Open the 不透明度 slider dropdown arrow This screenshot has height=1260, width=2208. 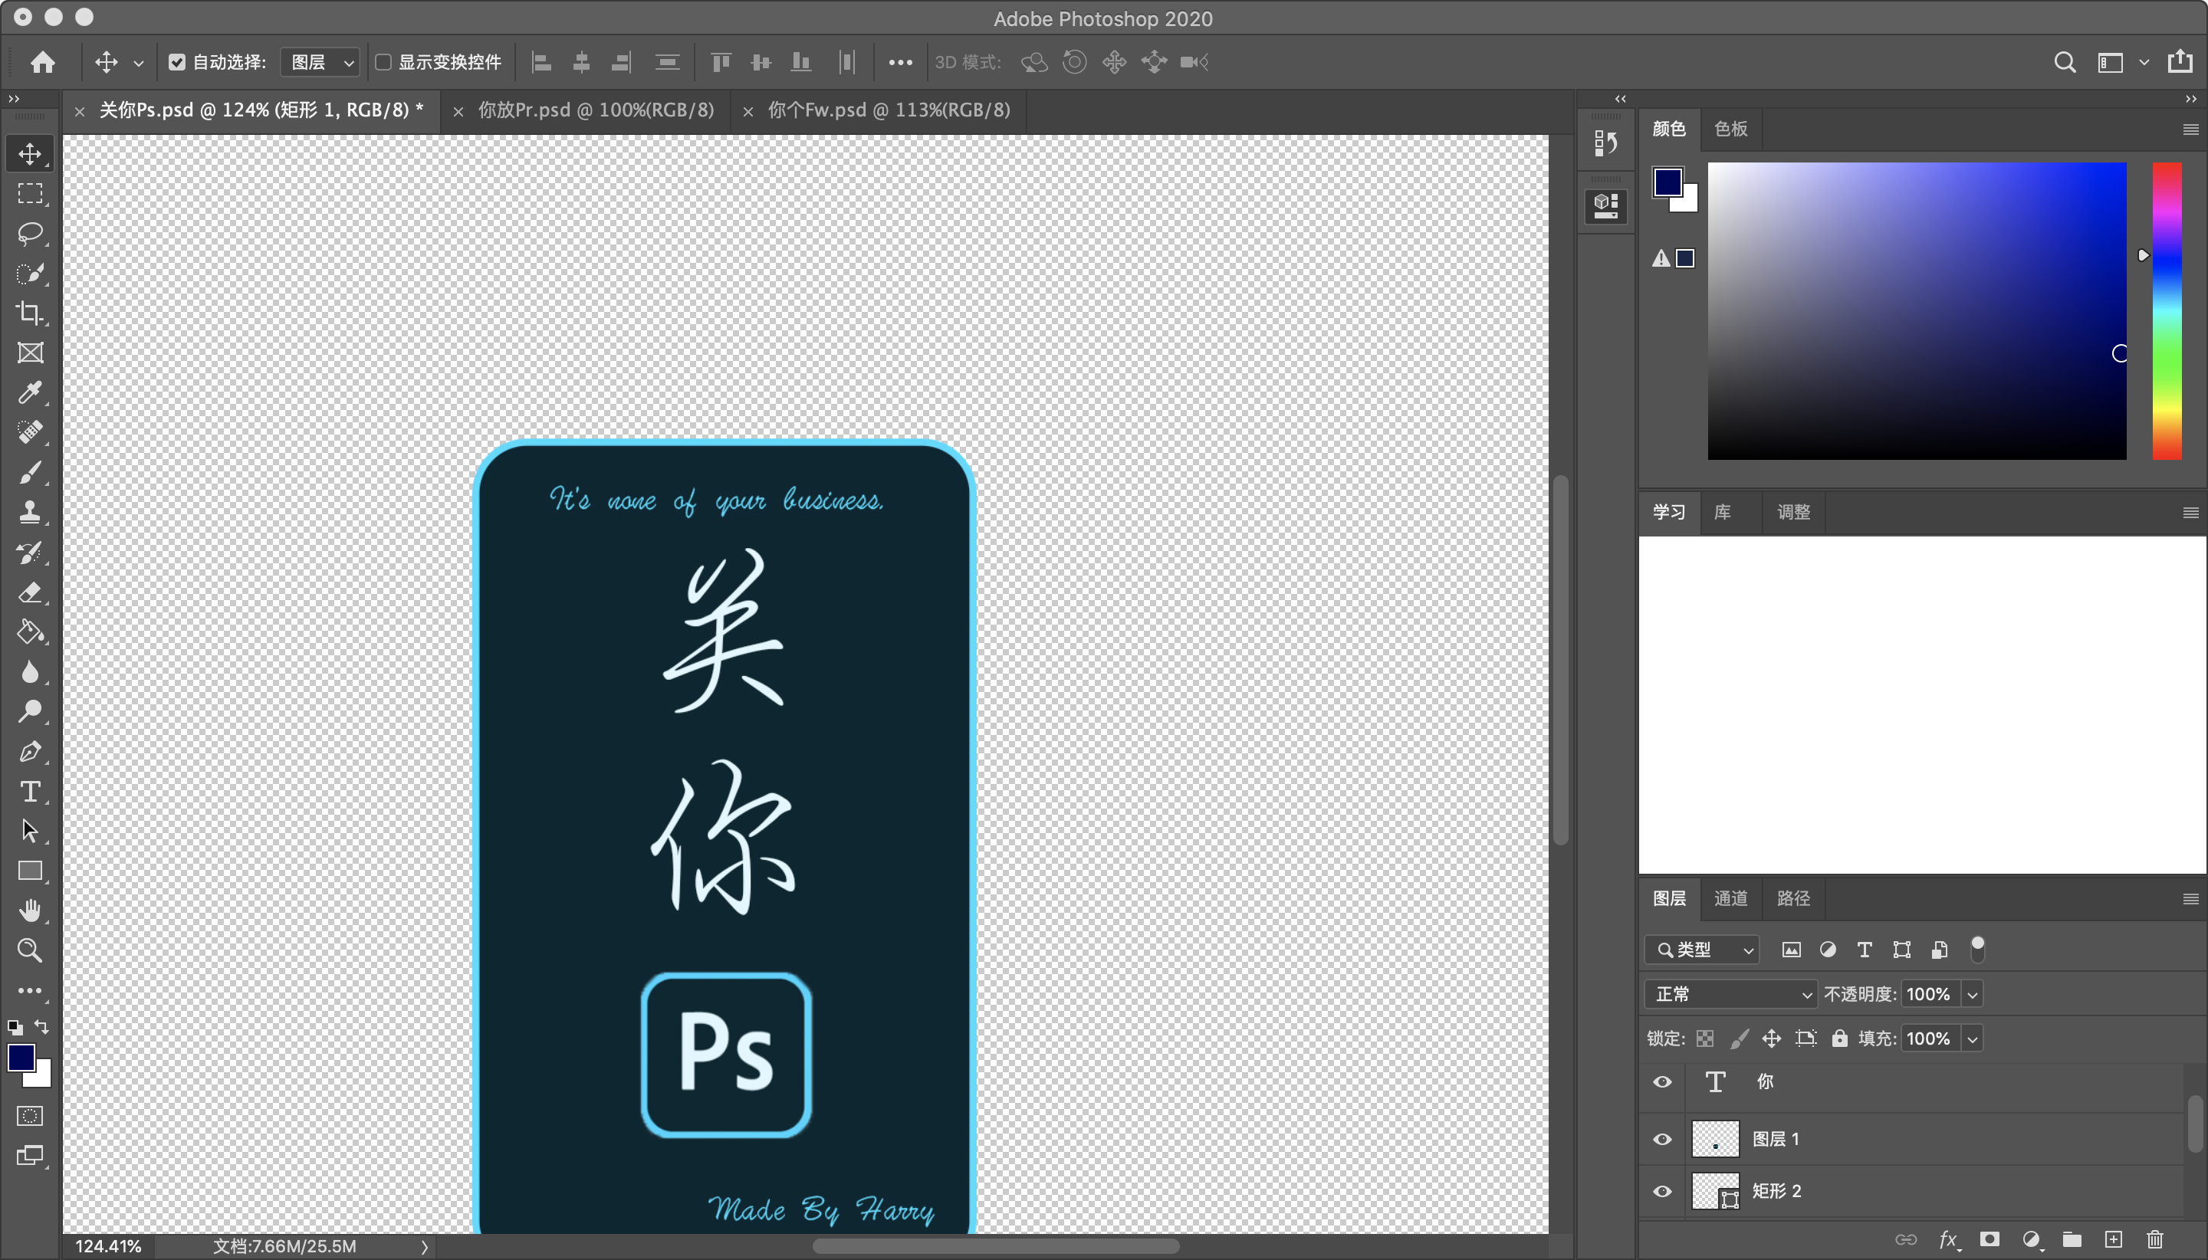(1973, 994)
